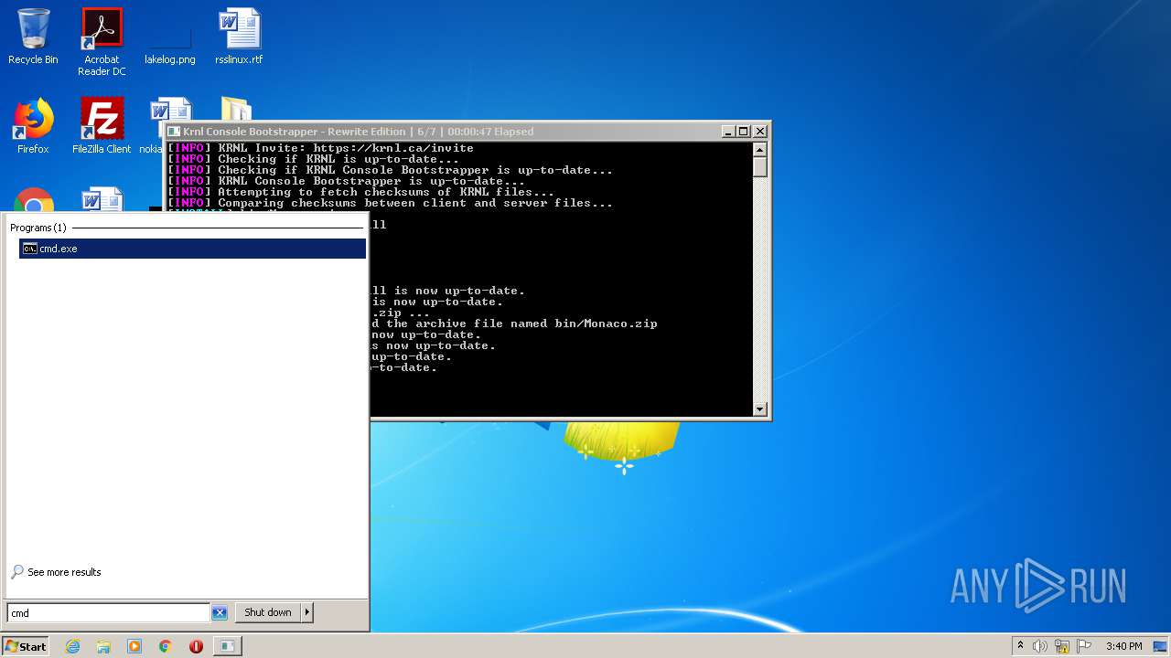Maximize the Krnl console window
This screenshot has height=658, width=1171.
[x=743, y=132]
